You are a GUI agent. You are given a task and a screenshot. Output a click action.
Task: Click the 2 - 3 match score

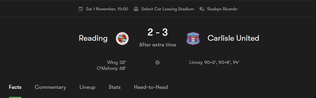pyautogui.click(x=157, y=32)
